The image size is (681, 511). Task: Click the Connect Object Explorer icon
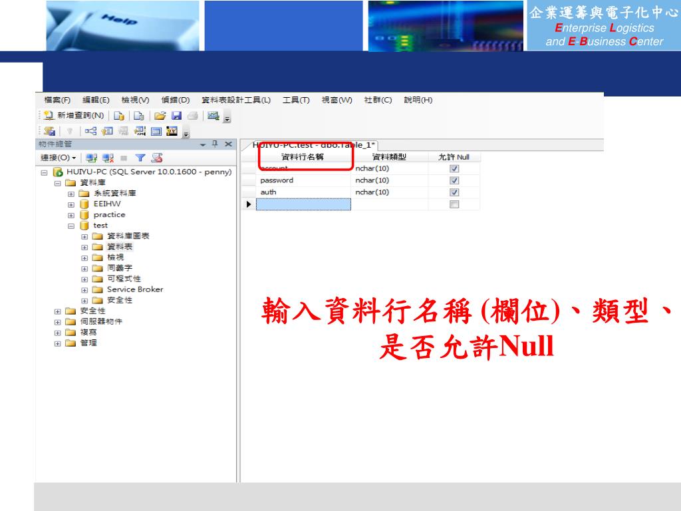[91, 158]
